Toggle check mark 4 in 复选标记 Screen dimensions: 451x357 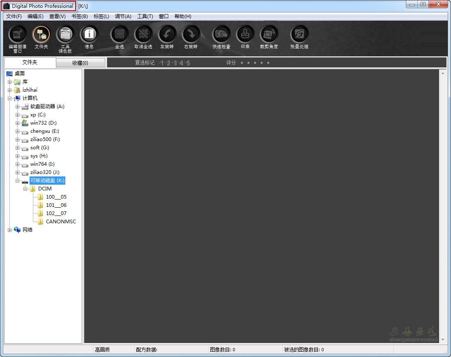tap(182, 63)
